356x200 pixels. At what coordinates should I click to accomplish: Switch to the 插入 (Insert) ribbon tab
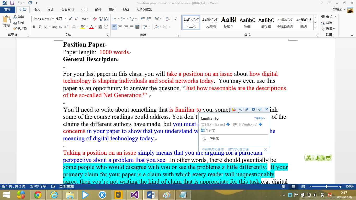pyautogui.click(x=37, y=10)
